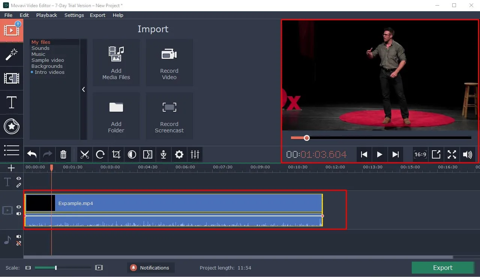The image size is (480, 277).
Task: Mute the audio track speaker toggle
Action: [18, 236]
